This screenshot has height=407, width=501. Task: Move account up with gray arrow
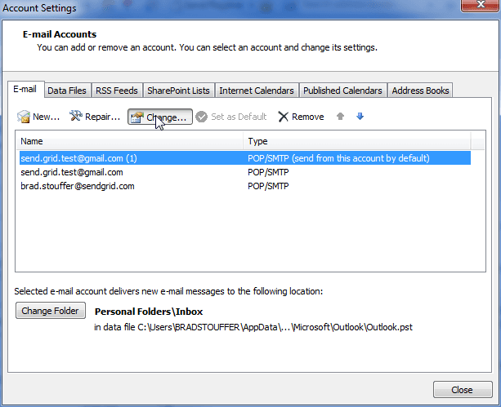(341, 117)
